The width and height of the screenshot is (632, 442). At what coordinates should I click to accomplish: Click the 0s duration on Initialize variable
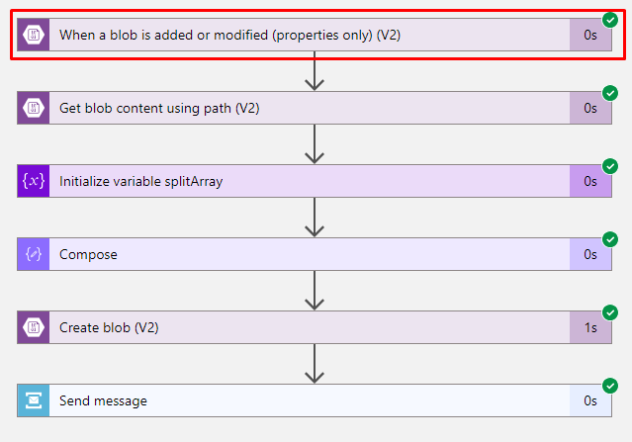[x=590, y=181]
